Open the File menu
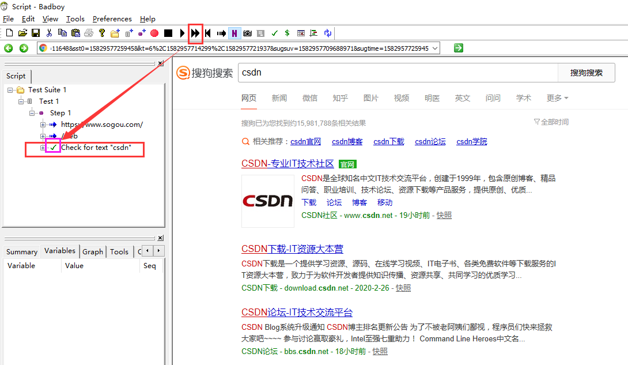This screenshot has height=365, width=628. tap(8, 19)
